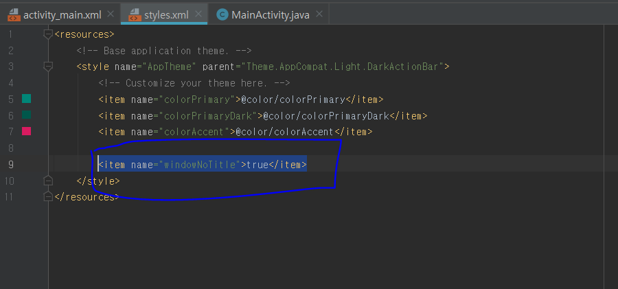The width and height of the screenshot is (618, 289).
Task: Click the "Base application theme" comment
Action: click(164, 51)
